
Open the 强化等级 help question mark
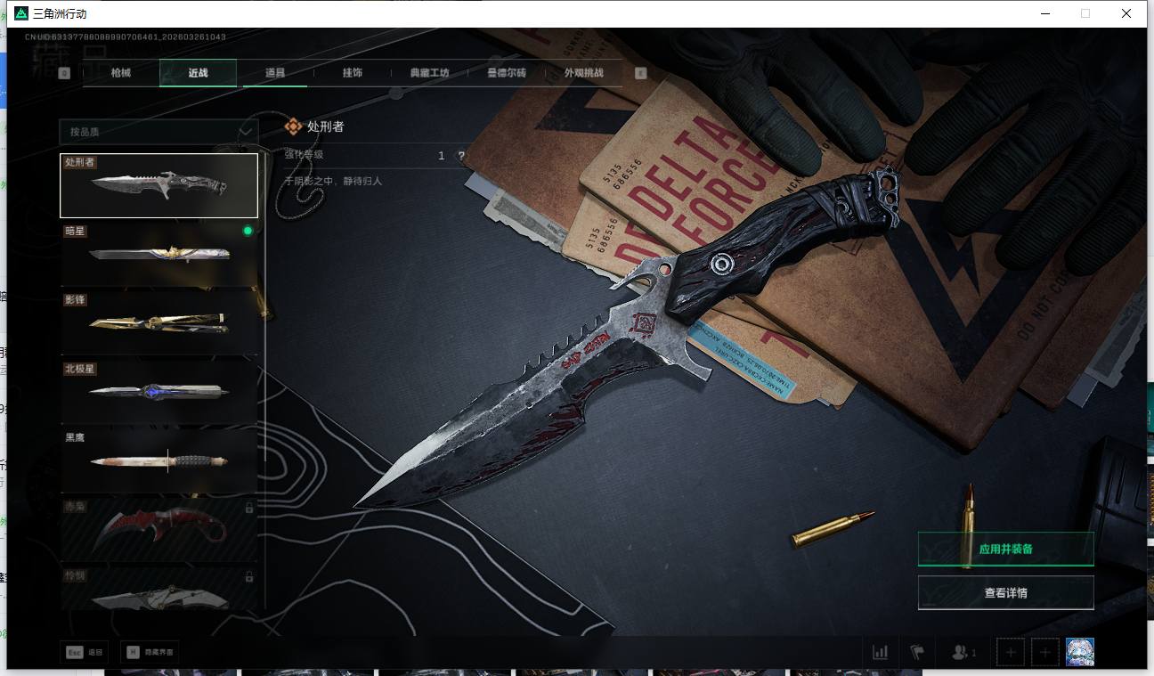tap(461, 156)
